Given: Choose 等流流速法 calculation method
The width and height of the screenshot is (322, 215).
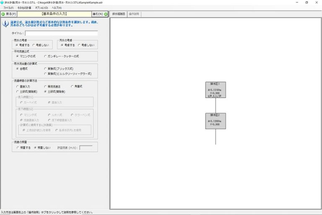Looking at the screenshot, I should pyautogui.click(x=46, y=87).
